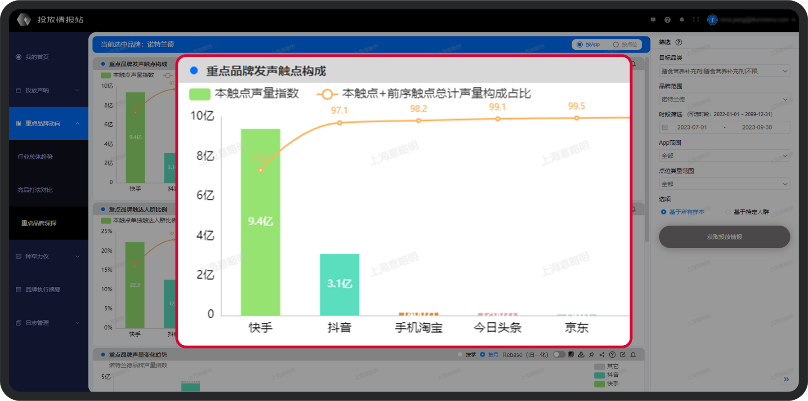Click the 获取投放情报 button
This screenshot has height=401, width=808.
[724, 237]
